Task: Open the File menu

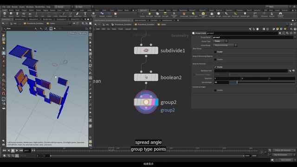Action: [4, 7]
